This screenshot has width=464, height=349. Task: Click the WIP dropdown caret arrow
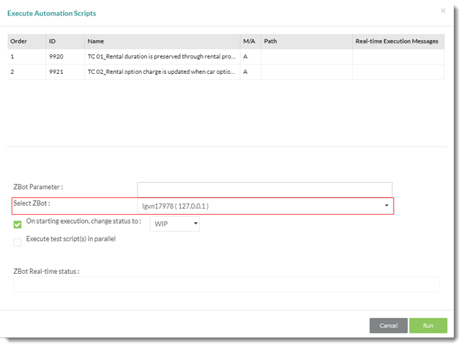pos(196,223)
